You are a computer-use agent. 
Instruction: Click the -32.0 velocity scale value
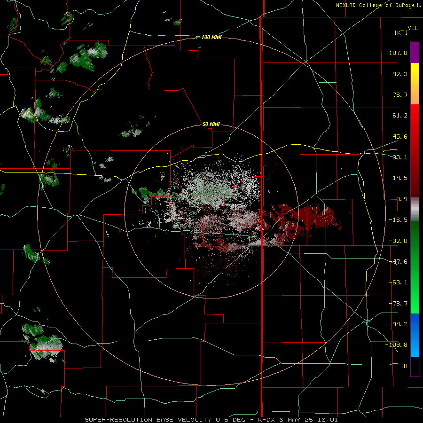click(398, 241)
